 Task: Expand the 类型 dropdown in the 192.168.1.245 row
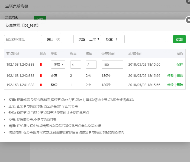pos(58,65)
